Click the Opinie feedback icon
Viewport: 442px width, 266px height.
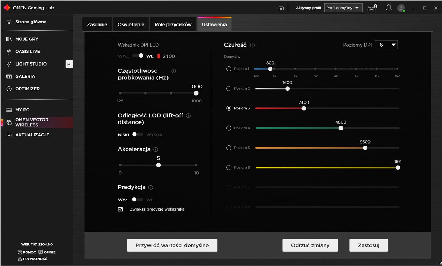click(41, 252)
